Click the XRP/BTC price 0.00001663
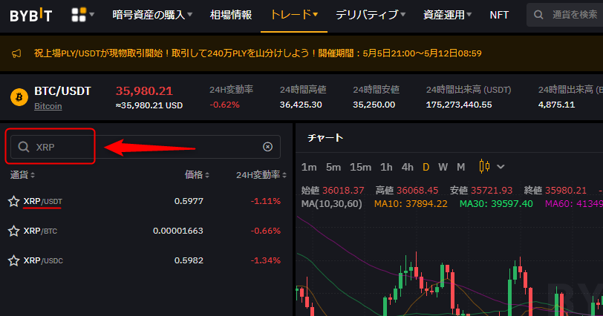This screenshot has width=603, height=316. click(178, 231)
